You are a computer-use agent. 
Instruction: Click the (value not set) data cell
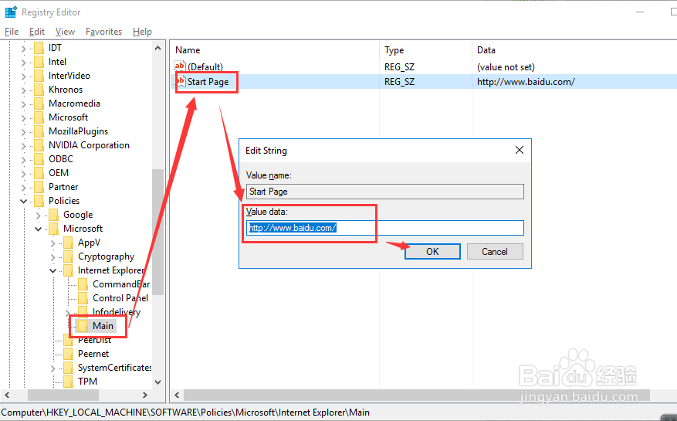coord(506,67)
